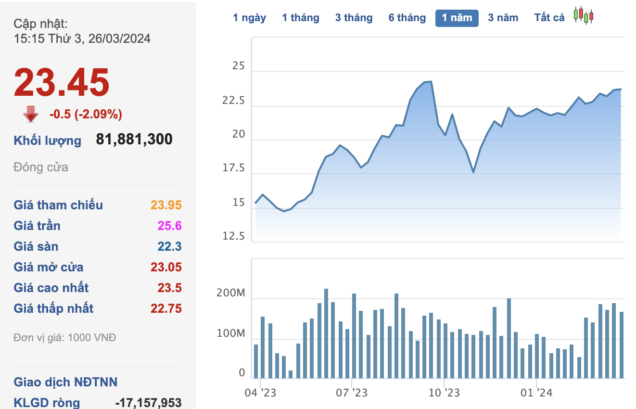Click the 'Giao dịch NĐTNN' heading

tap(65, 382)
